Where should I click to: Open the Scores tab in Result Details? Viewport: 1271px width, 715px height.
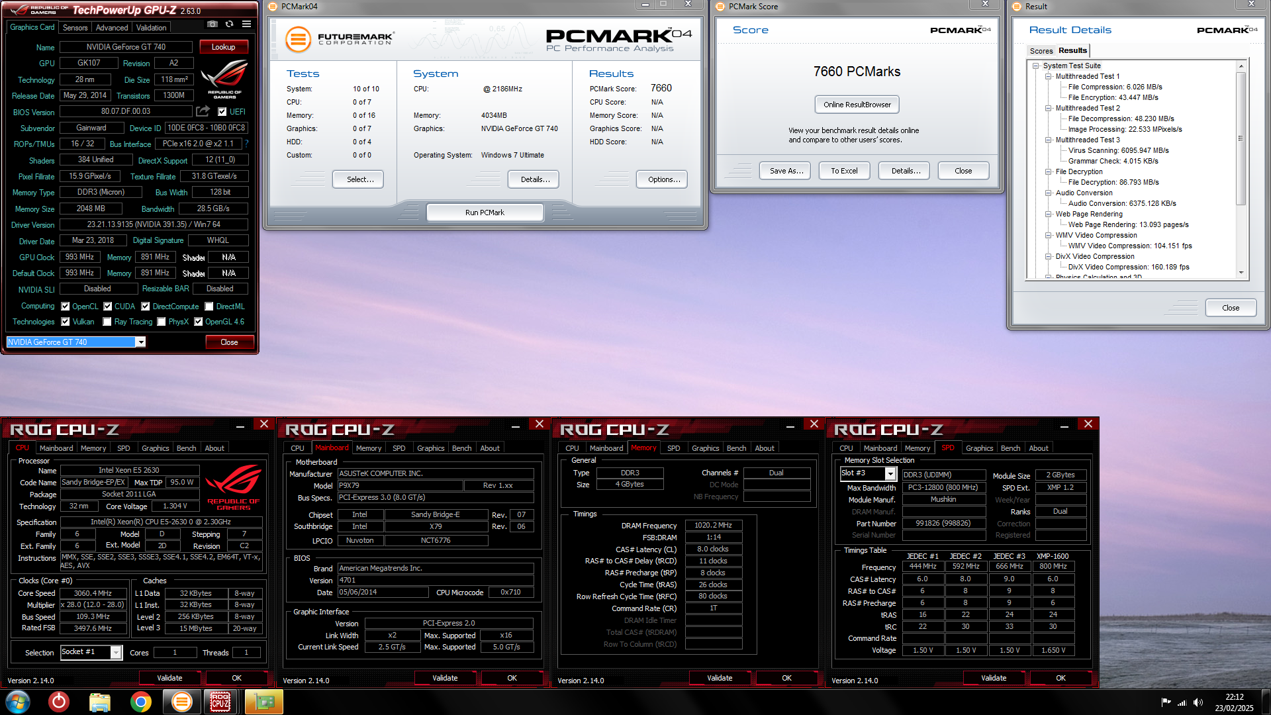pos(1041,51)
